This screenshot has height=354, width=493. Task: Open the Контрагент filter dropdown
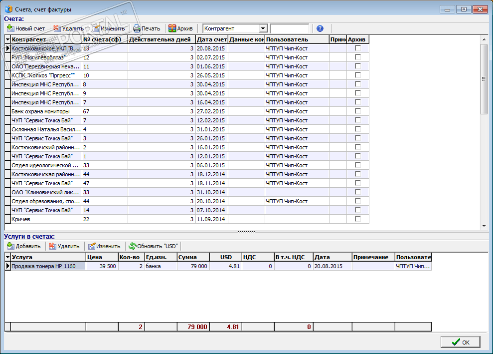pos(263,28)
